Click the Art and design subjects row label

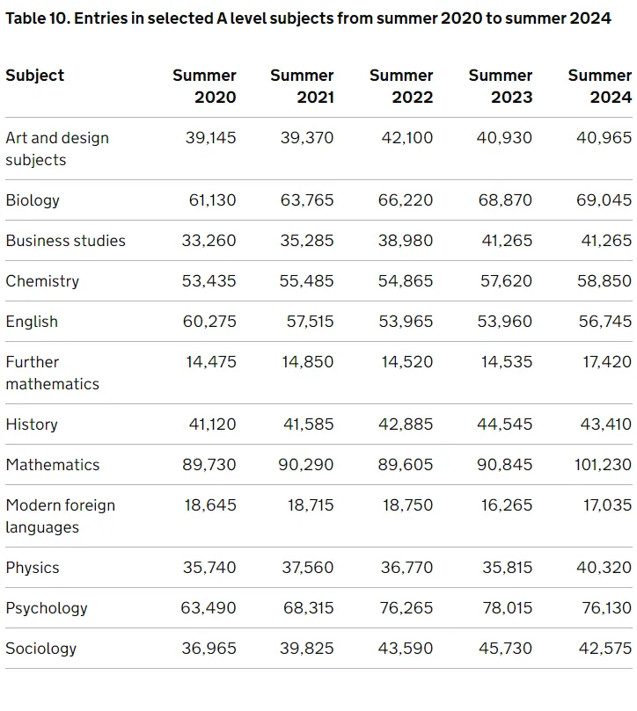[x=57, y=149]
